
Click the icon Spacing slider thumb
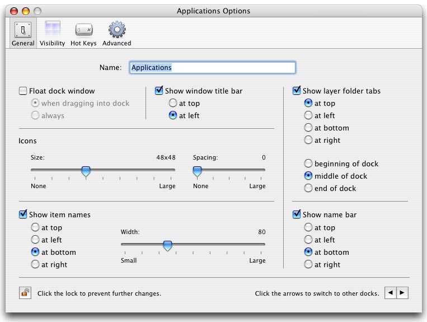(197, 172)
